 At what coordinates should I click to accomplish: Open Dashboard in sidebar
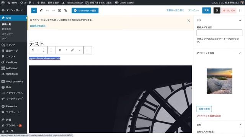pyautogui.click(x=14, y=10)
